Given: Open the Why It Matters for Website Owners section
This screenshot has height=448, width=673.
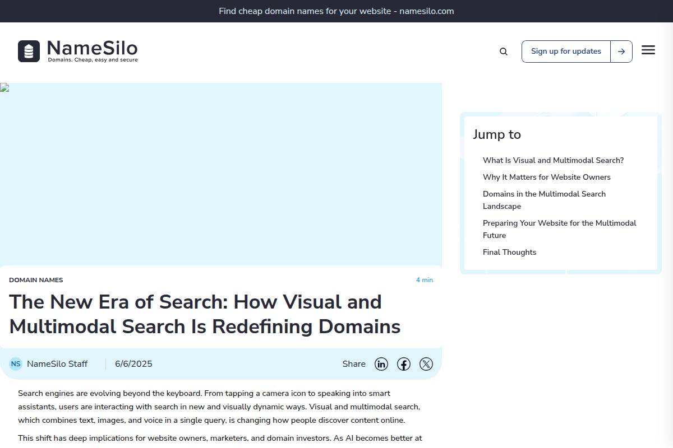Looking at the screenshot, I should coord(547,177).
